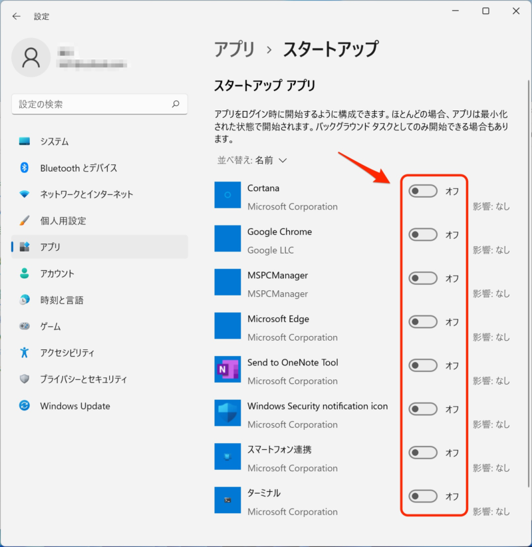Click the MSPCManager app icon tile

point(227,282)
